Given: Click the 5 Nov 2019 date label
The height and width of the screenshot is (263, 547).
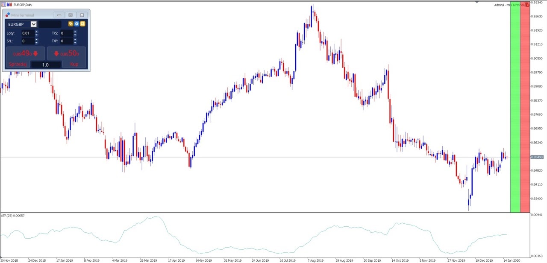Looking at the screenshot, I should (427, 260).
